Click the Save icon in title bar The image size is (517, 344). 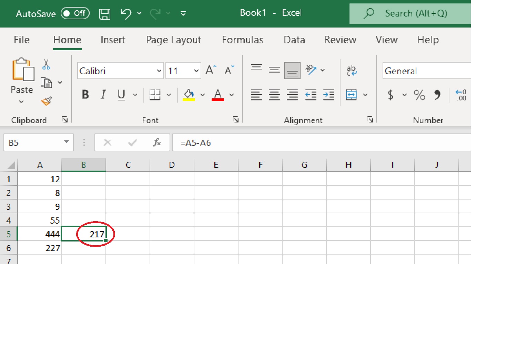pyautogui.click(x=104, y=14)
